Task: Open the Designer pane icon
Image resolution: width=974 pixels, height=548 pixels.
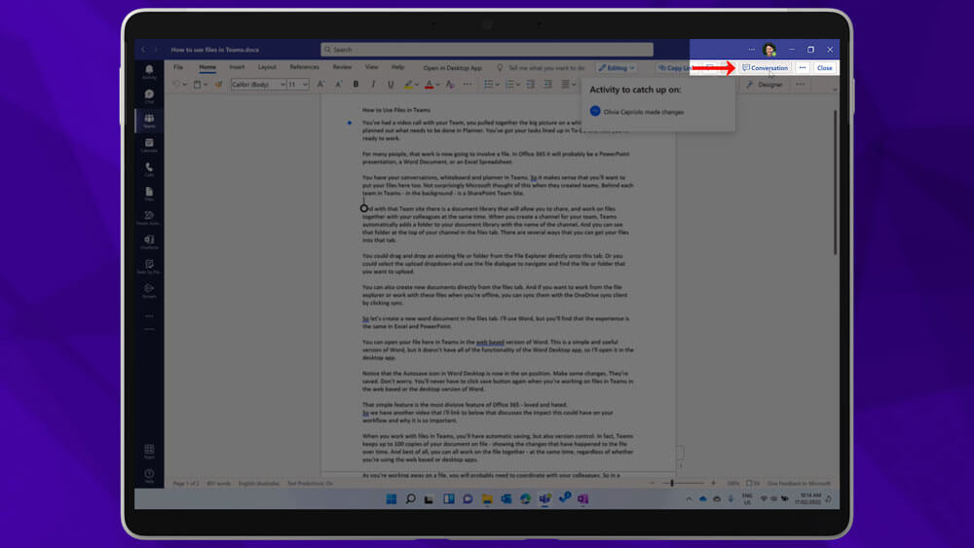Action: click(x=765, y=85)
